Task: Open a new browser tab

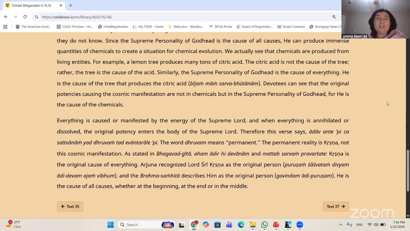Action: [70, 5]
